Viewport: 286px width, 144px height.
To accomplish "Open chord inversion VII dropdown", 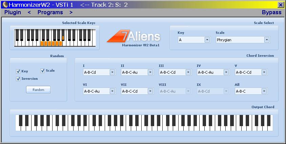I will 137,91.
